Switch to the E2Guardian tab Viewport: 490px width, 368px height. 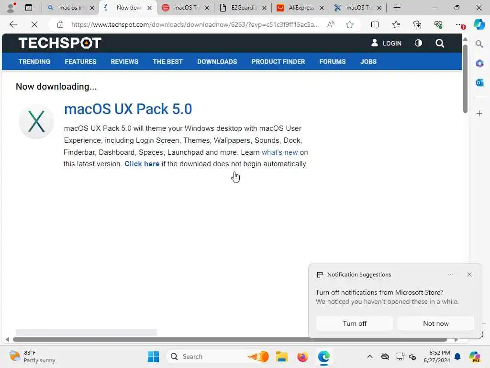244,8
